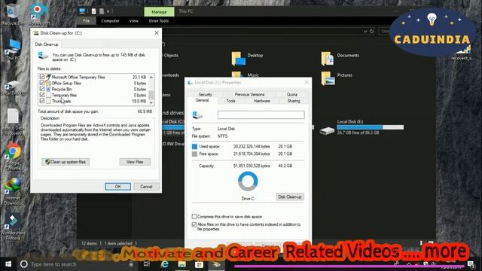The height and width of the screenshot is (271, 482).
Task: Open the quick access toolbar customize arrow
Action: pos(108,11)
